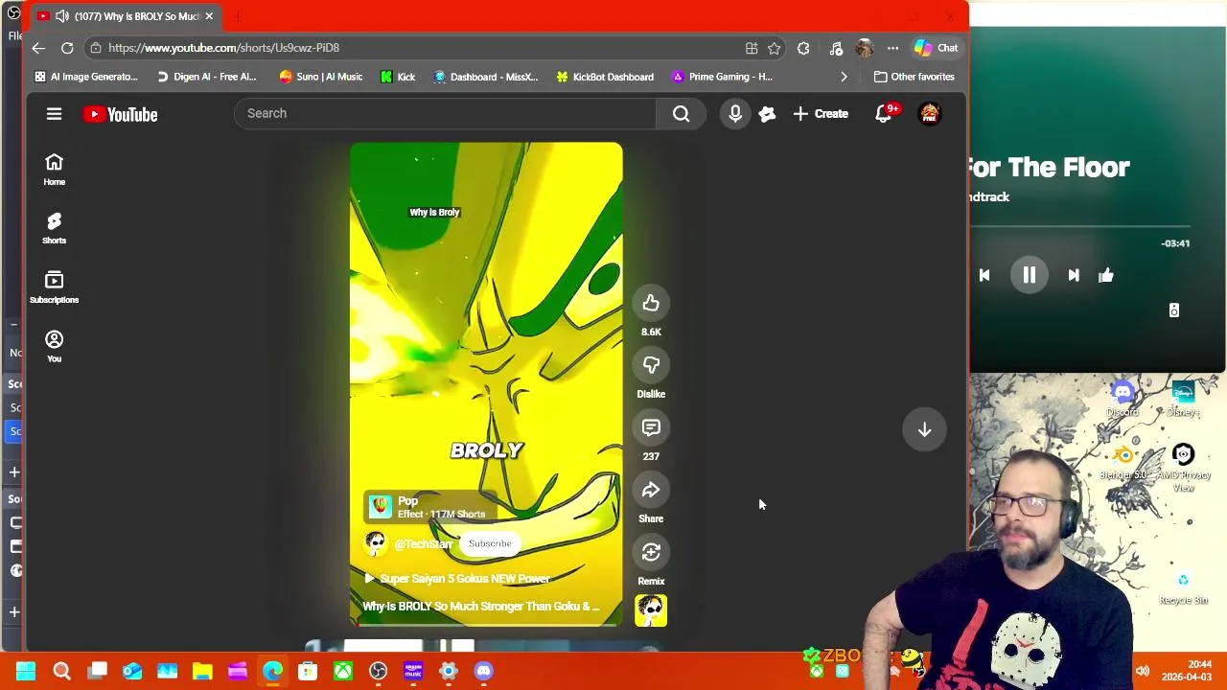Refresh the page in Edge
1227x690 pixels.
[67, 48]
